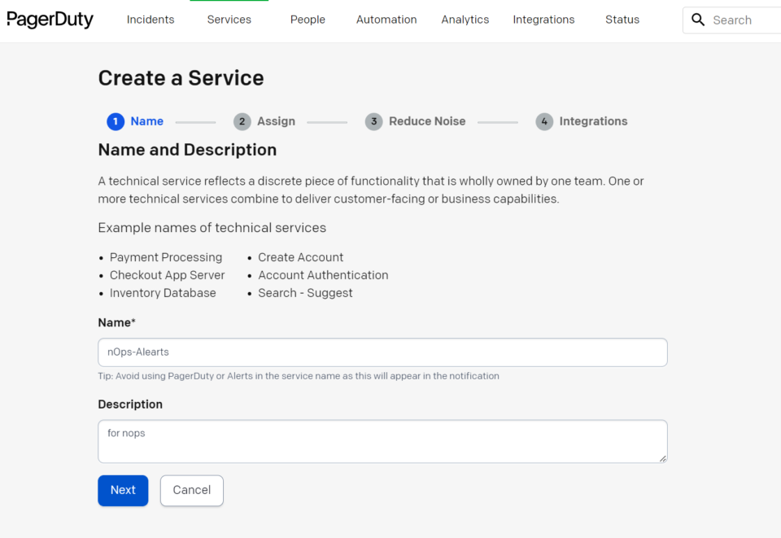Open the Integrations menu
The image size is (781, 538).
tap(543, 20)
